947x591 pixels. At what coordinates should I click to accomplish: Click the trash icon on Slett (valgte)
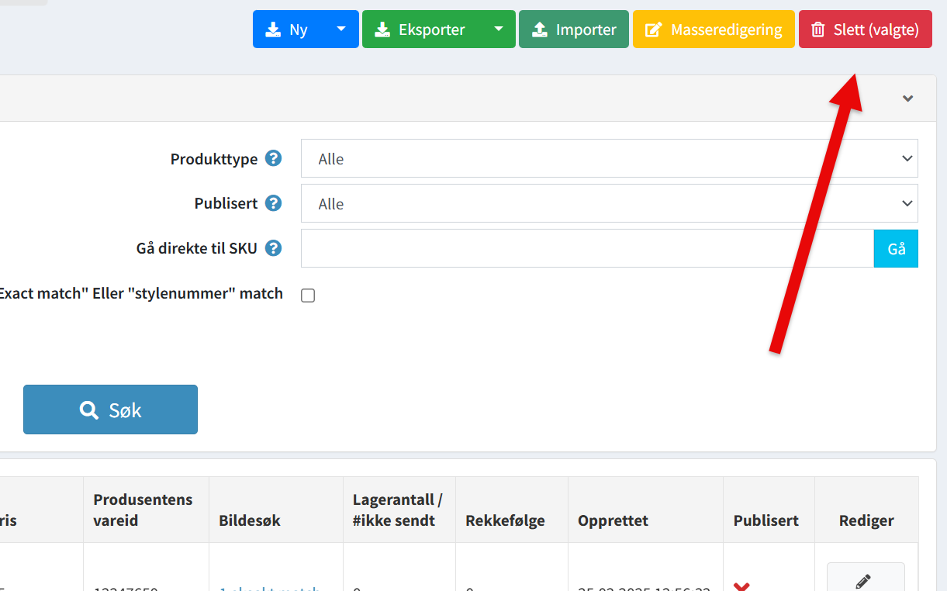coord(818,29)
